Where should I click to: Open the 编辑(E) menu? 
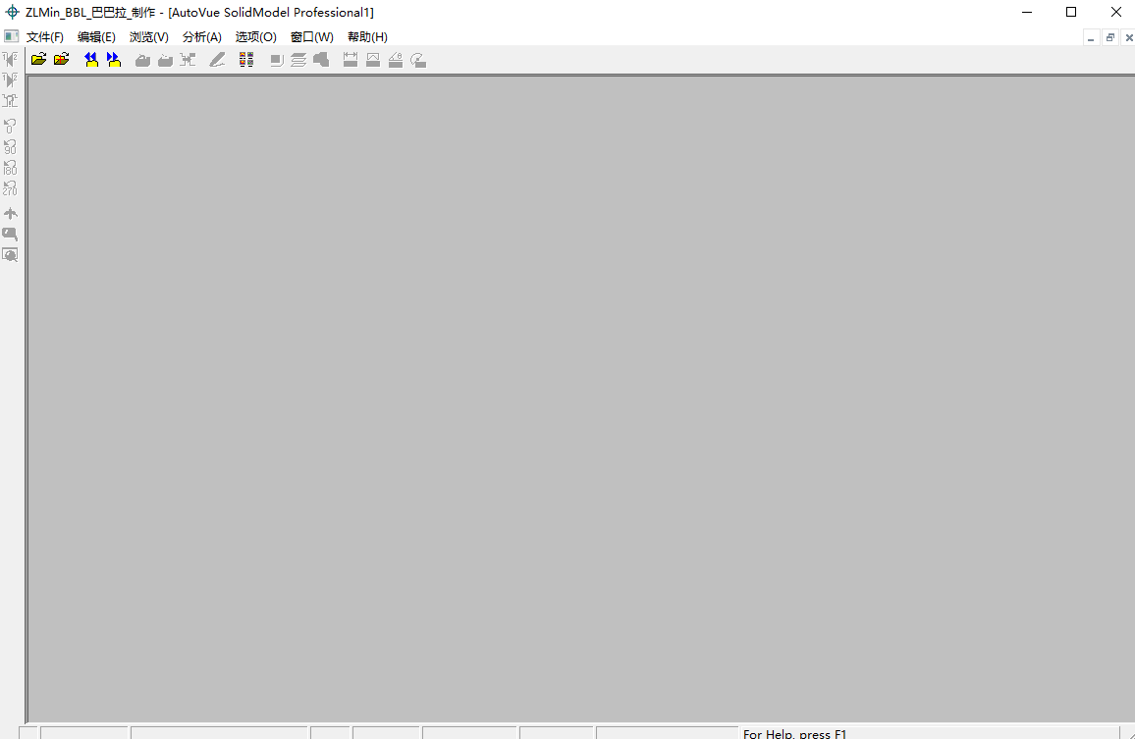(x=96, y=37)
